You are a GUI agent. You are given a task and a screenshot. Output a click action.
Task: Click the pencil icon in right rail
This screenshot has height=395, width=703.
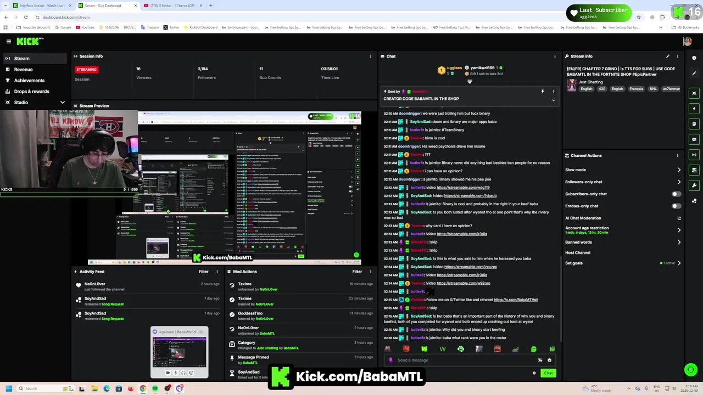694,73
